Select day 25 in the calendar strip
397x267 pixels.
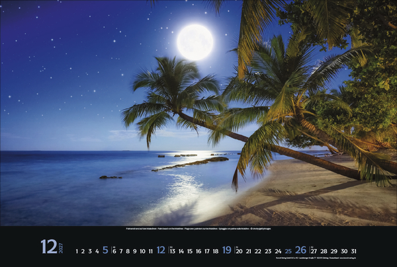288,251
